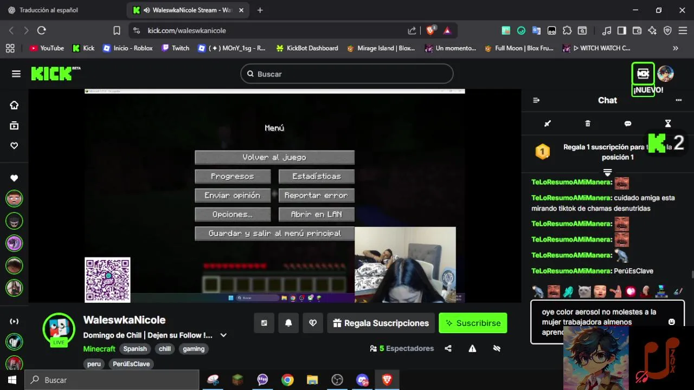Open the purple followed channel avatar in sidebar

click(14, 243)
